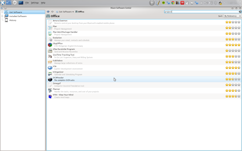
Task: Click the Plan application icon
Action: pyautogui.click(x=50, y=28)
